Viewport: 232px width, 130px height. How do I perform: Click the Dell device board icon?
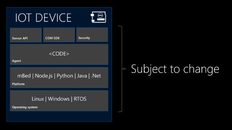click(x=99, y=17)
